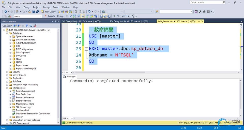Click the New Query button

click(49, 12)
